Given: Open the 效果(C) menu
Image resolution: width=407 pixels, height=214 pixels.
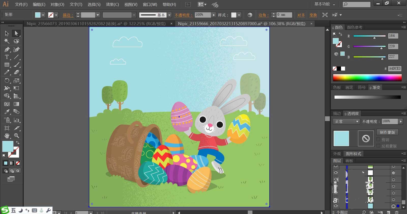Looking at the screenshot, I should 112,5.
